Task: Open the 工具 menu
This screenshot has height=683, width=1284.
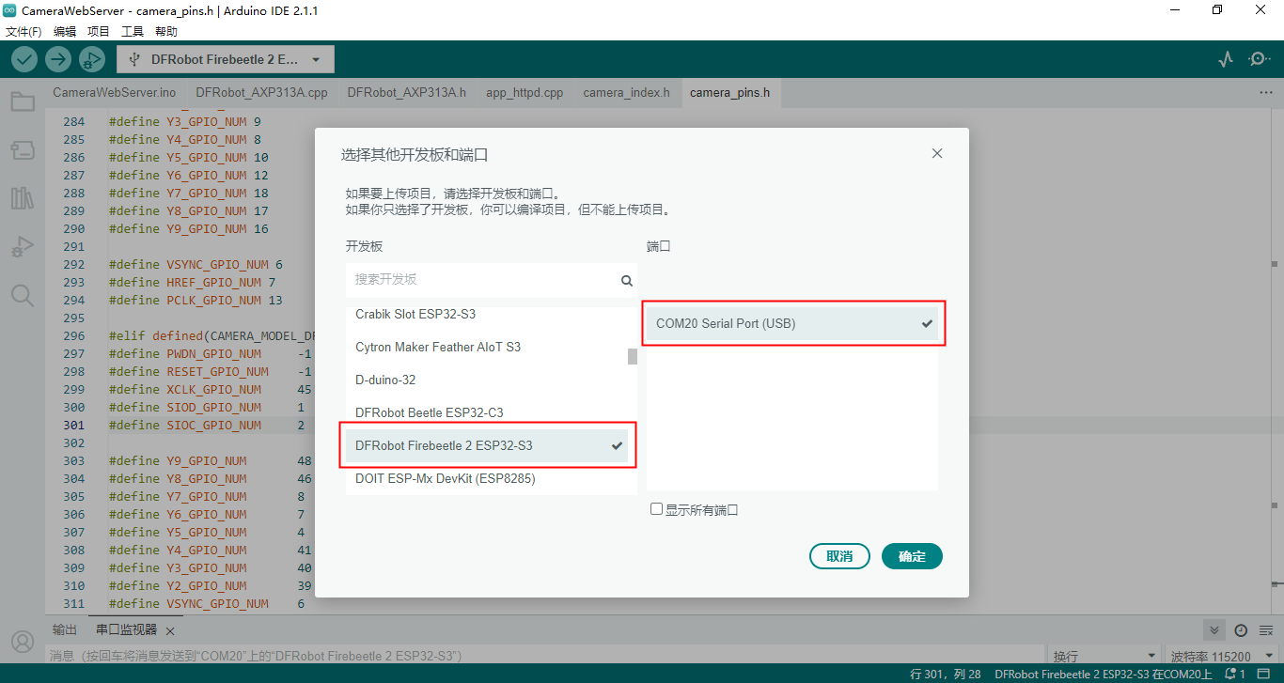Action: pos(133,31)
